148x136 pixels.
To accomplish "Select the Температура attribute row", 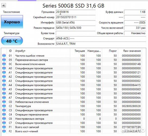I will click(71, 106).
